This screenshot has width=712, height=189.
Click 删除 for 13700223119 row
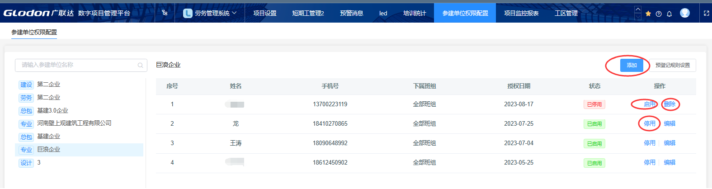(670, 104)
